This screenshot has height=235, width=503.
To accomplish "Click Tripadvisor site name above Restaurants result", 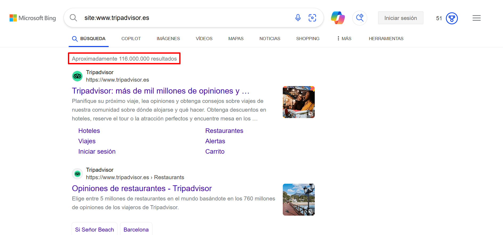I will [100, 170].
